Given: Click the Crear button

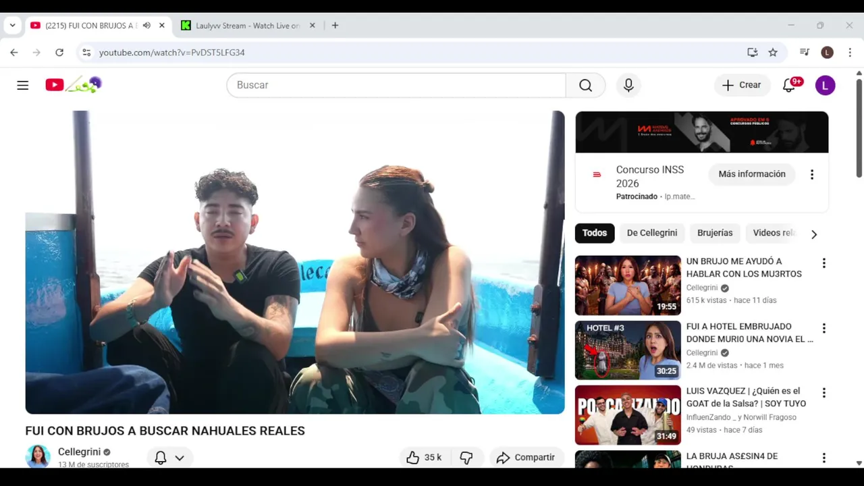Looking at the screenshot, I should coord(742,85).
